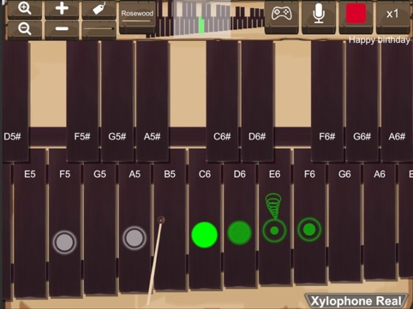This screenshot has height=309, width=413.
Task: Play the A5# bar
Action: click(x=153, y=101)
